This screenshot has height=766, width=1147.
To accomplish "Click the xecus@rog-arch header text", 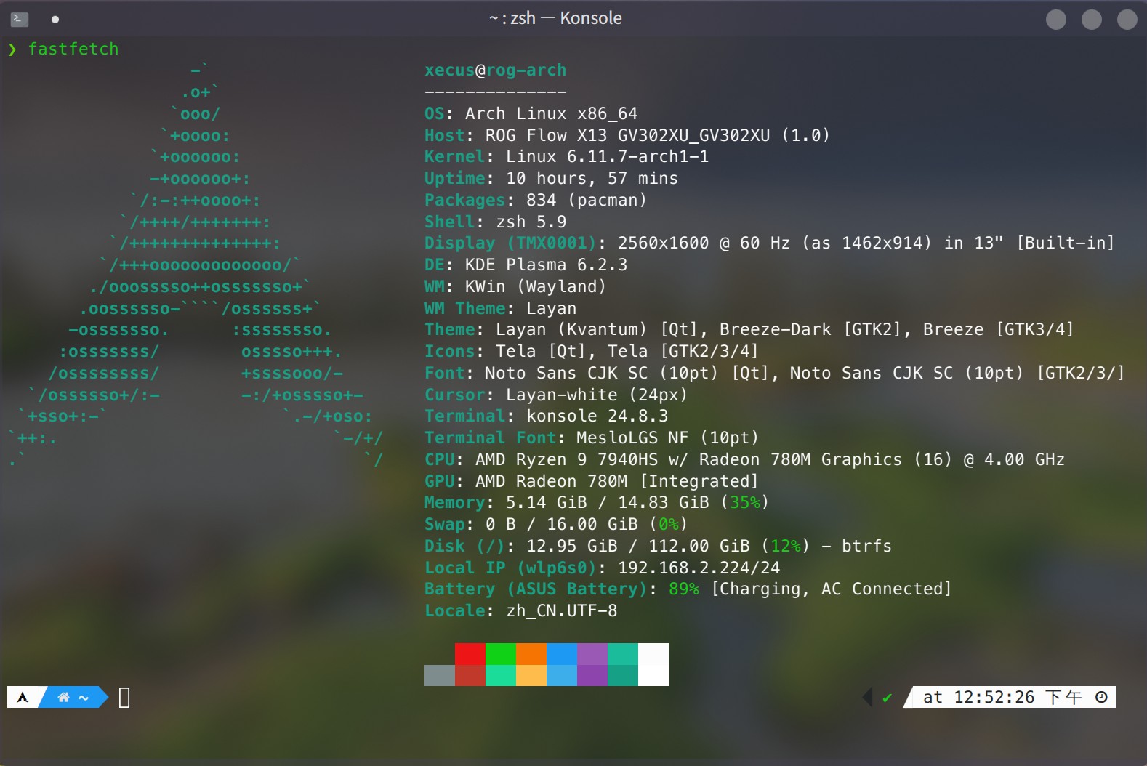I will (495, 70).
